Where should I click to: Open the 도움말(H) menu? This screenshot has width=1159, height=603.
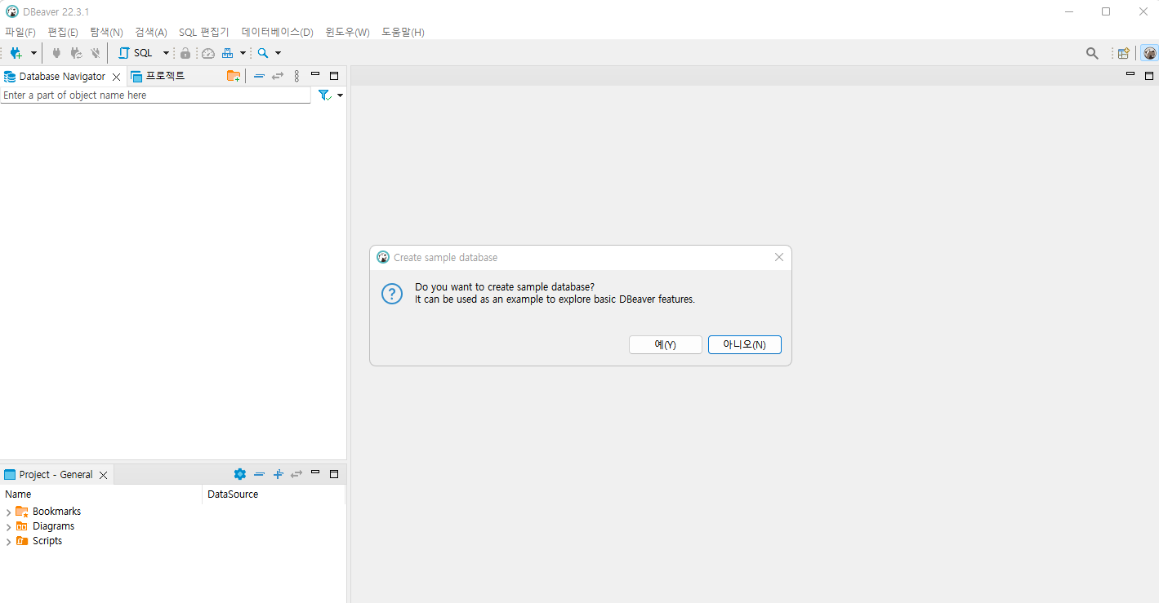[x=403, y=33]
